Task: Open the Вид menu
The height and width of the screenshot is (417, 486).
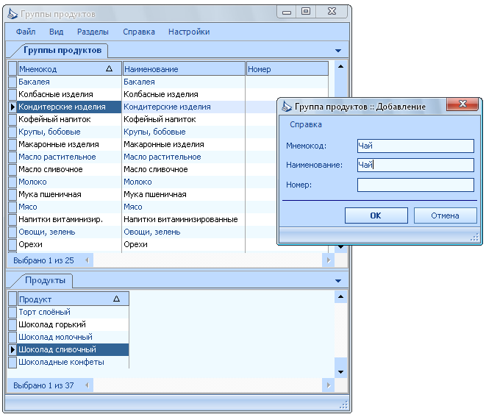Action: [x=56, y=32]
